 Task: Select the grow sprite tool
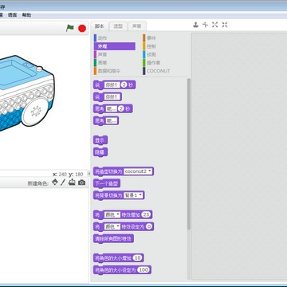[x=215, y=25]
